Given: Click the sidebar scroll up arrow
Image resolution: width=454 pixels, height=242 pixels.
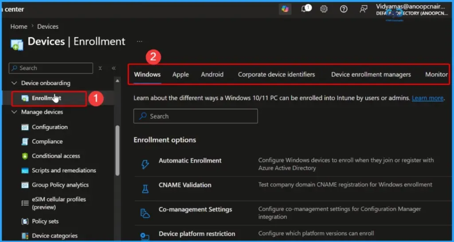Looking at the screenshot, I should [117, 81].
